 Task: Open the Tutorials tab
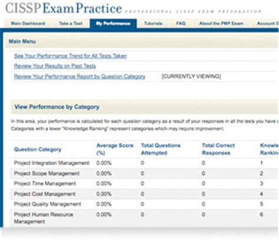point(153,24)
